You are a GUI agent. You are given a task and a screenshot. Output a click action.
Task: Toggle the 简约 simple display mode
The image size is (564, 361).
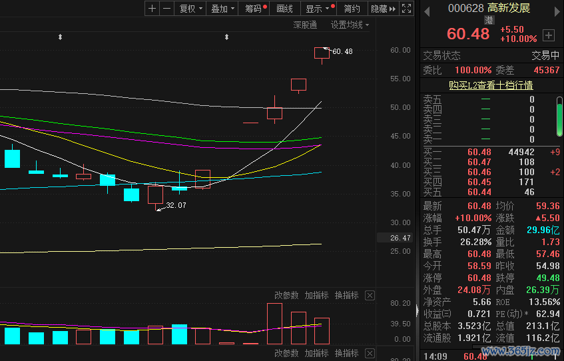352,9
